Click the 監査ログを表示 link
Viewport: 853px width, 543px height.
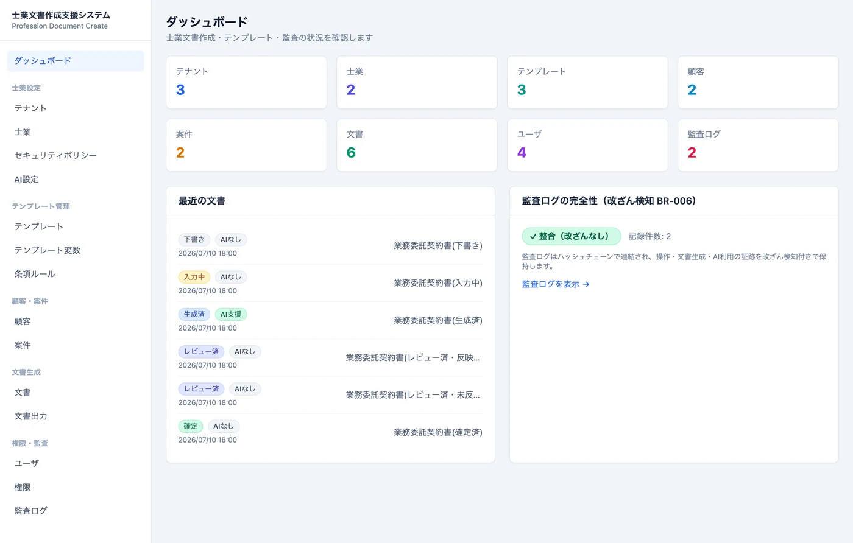coord(556,284)
